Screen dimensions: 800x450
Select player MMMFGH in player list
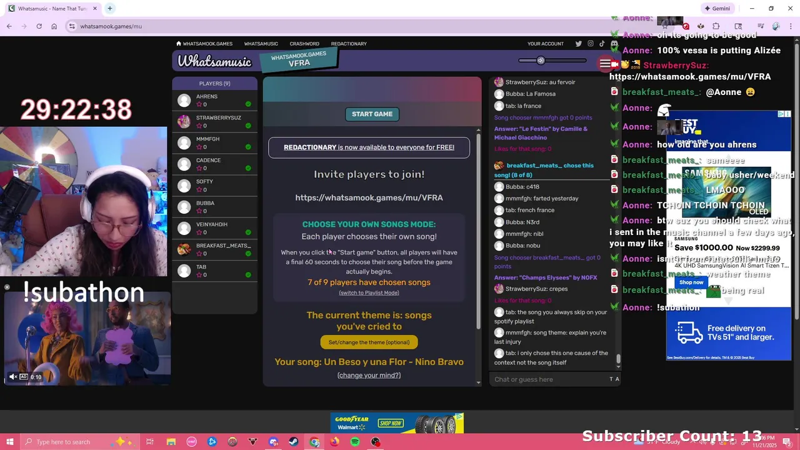click(x=214, y=142)
